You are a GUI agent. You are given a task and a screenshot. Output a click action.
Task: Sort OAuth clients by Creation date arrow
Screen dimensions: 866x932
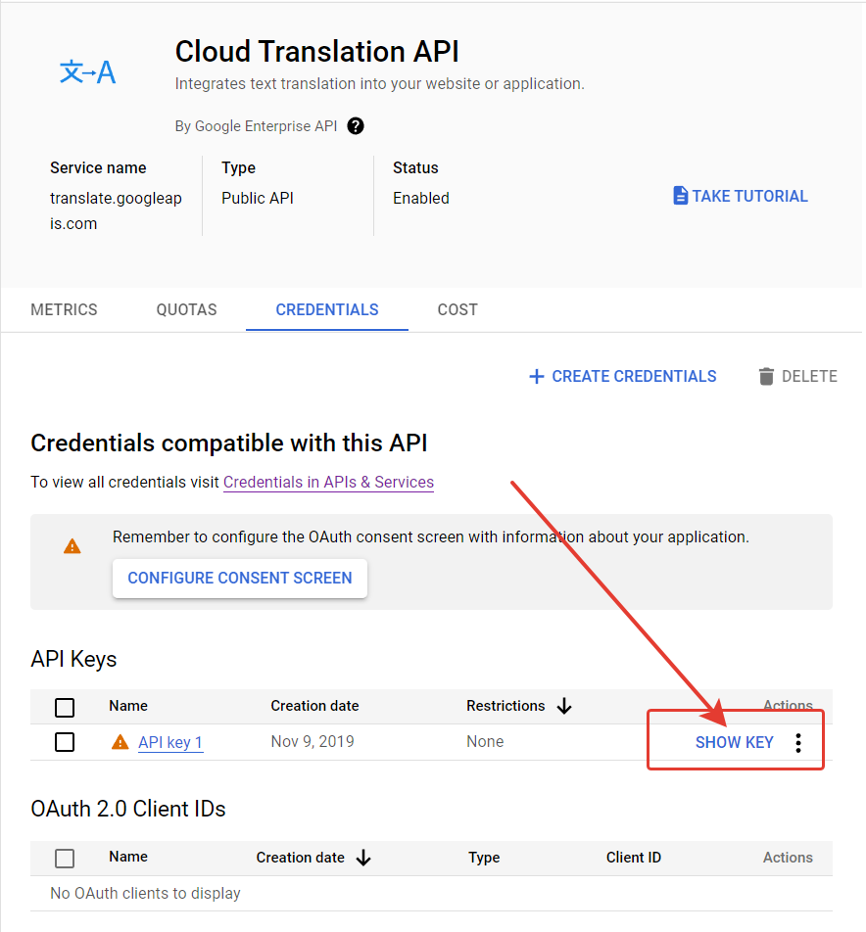363,858
